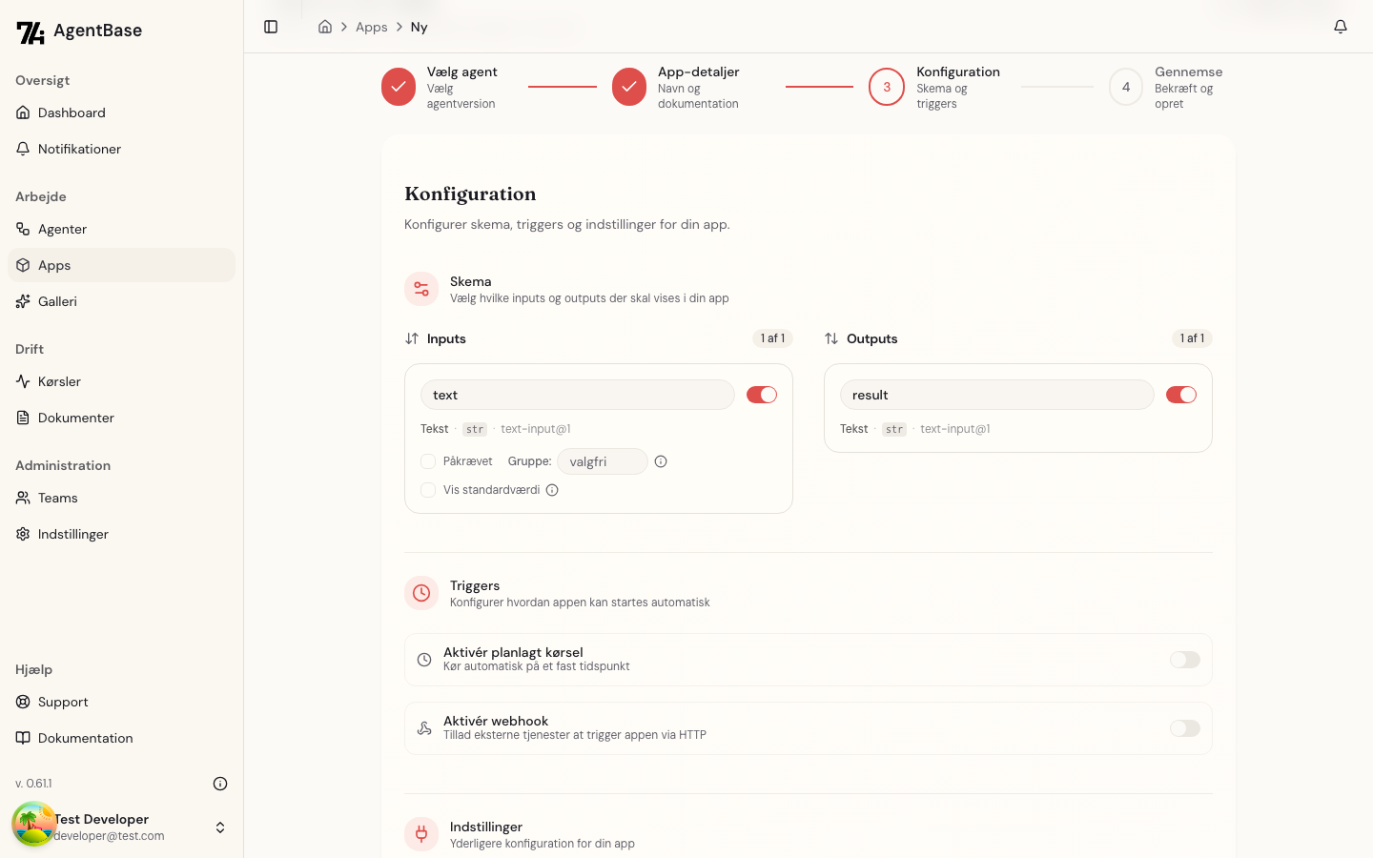Click the home breadcrumb icon
1373x858 pixels.
coord(325,27)
